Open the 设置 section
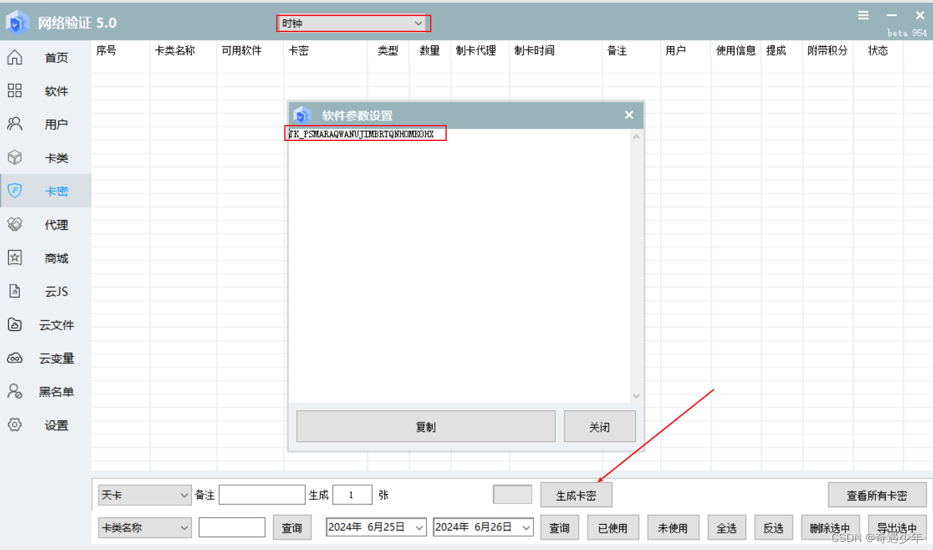Viewport: 933px width, 550px height. (57, 425)
